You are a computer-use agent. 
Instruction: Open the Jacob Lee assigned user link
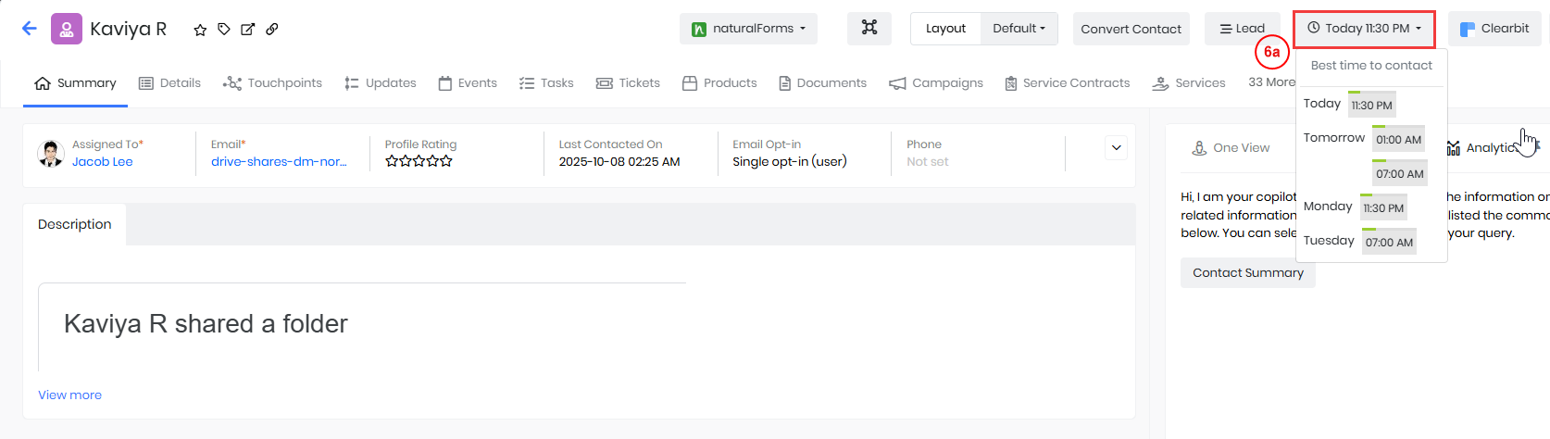pyautogui.click(x=103, y=162)
